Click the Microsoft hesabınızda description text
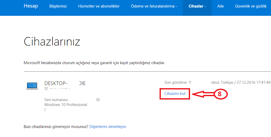The width and height of the screenshot is (271, 137). tap(94, 63)
